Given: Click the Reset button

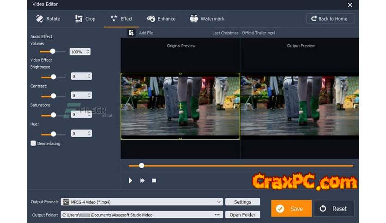Looking at the screenshot, I should point(334,209).
